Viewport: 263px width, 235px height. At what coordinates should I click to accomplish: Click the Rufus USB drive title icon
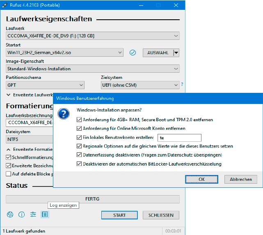(x=5, y=5)
